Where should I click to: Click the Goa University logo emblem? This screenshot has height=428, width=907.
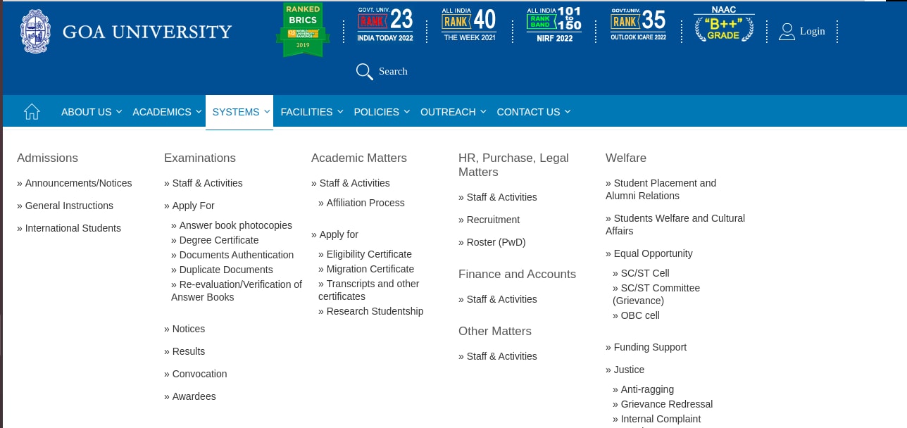coord(35,32)
